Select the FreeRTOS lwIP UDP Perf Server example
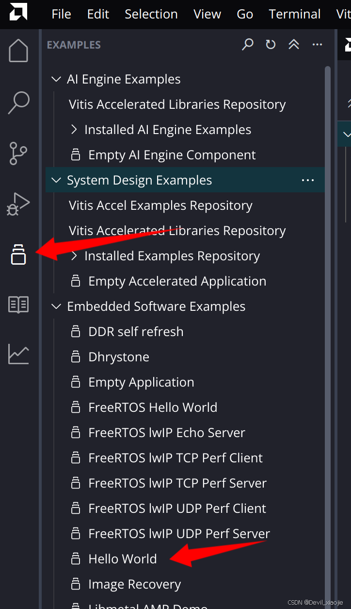351x609 pixels. pos(179,534)
